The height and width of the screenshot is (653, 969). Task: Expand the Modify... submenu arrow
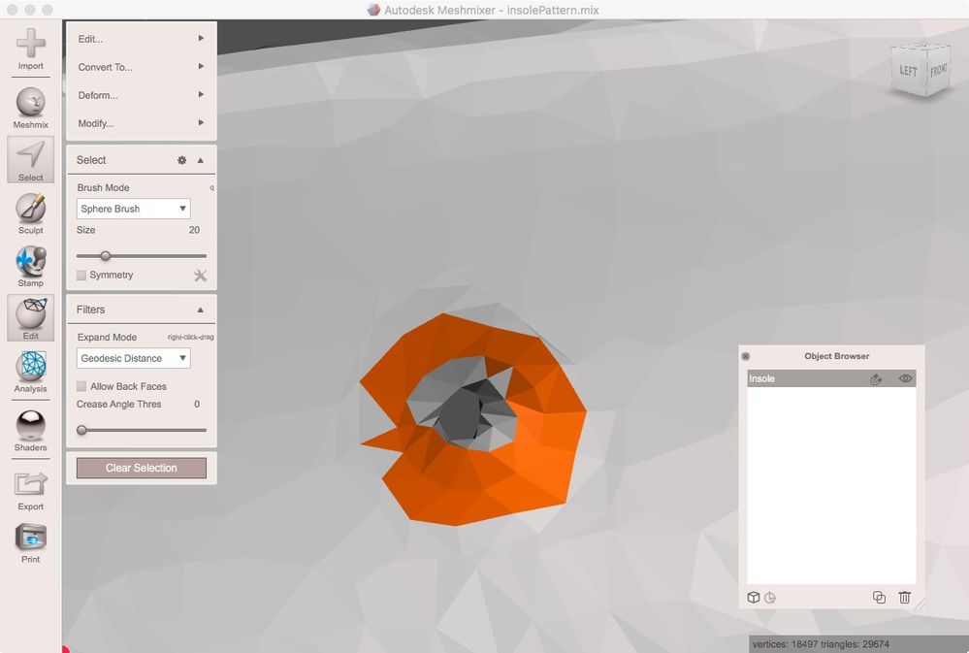pyautogui.click(x=201, y=123)
